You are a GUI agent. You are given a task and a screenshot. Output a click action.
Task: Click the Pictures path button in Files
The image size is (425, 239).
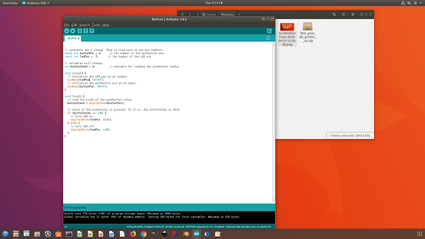(227, 14)
